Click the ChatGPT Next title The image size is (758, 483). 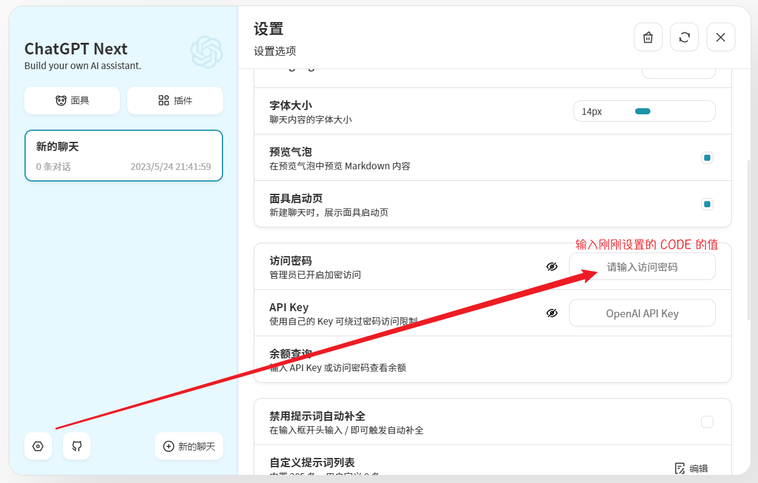tap(76, 49)
